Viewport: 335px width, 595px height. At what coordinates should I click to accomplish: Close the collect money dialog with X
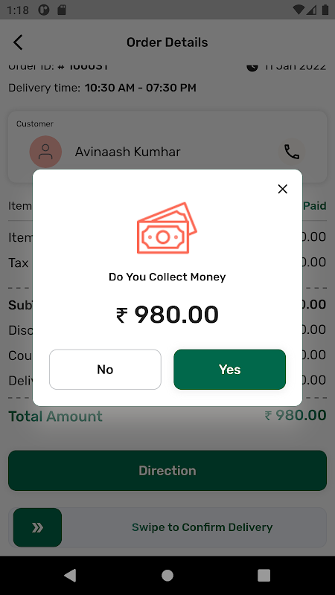click(282, 189)
